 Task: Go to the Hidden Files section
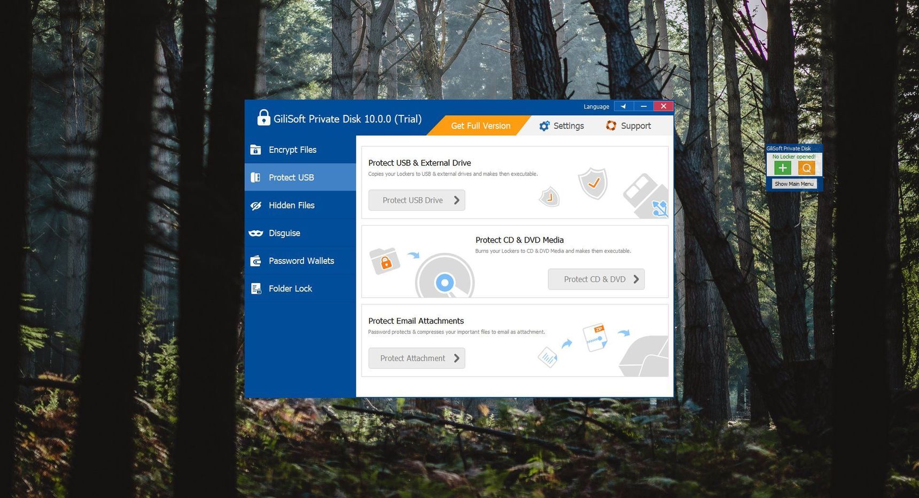tap(300, 205)
